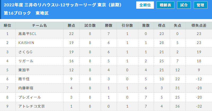Click the KAISHIN team name
The image size is (212, 111).
(x=26, y=43)
